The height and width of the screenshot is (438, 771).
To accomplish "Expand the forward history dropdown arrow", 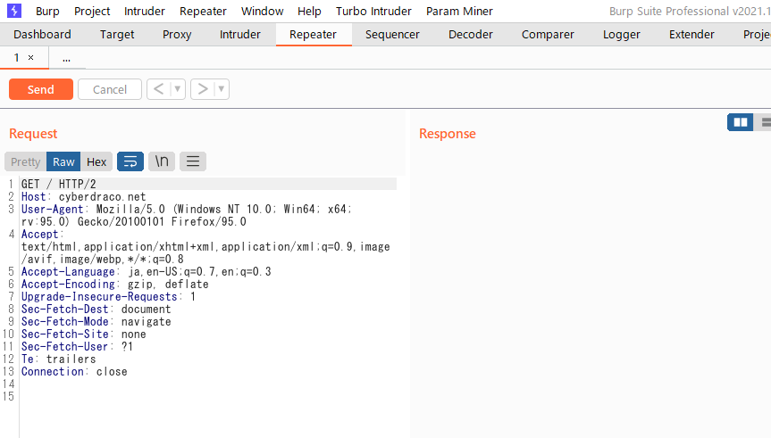I will pyautogui.click(x=222, y=89).
